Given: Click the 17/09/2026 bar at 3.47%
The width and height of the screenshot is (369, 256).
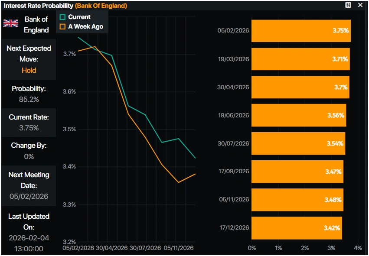Looking at the screenshot, I should pyautogui.click(x=297, y=172).
